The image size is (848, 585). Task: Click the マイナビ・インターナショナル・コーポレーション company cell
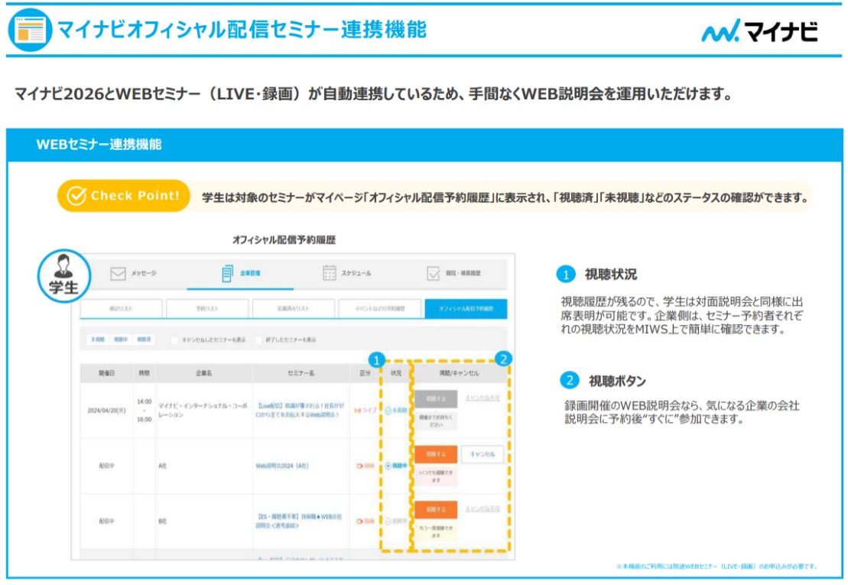click(203, 411)
